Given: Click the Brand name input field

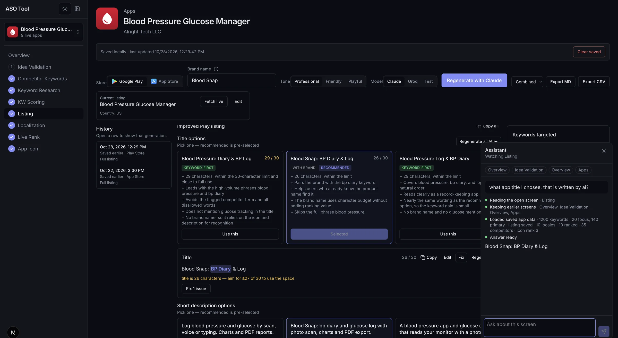Looking at the screenshot, I should point(232,80).
